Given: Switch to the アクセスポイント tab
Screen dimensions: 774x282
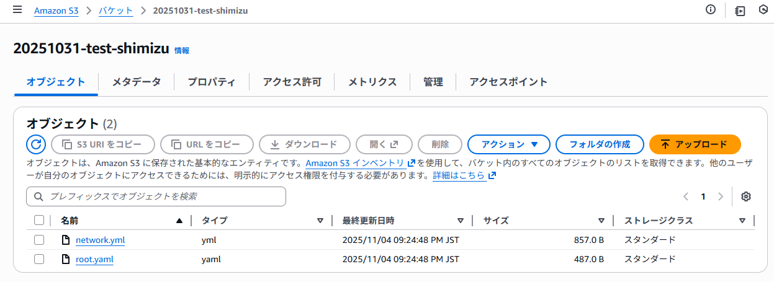Looking at the screenshot, I should pos(508,82).
